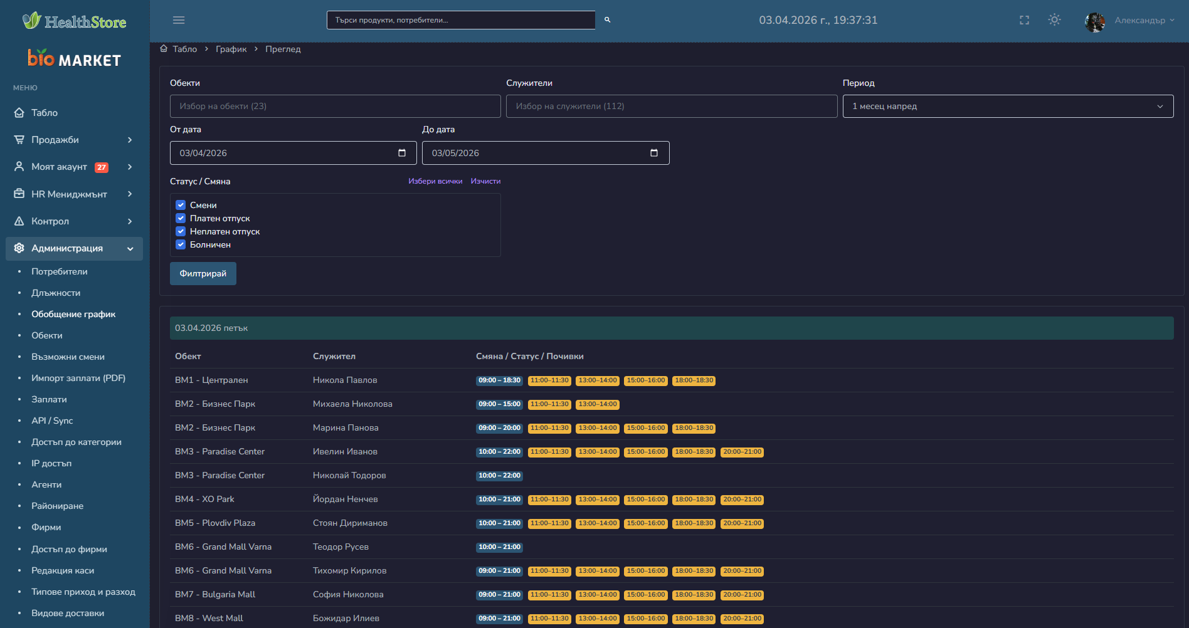
Task: Click the От дата date field
Action: [293, 153]
